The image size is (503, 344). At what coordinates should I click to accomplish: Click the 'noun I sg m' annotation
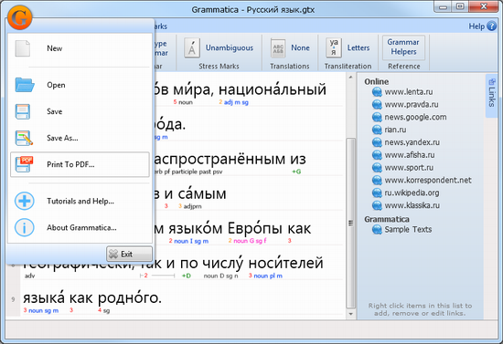coord(191,241)
